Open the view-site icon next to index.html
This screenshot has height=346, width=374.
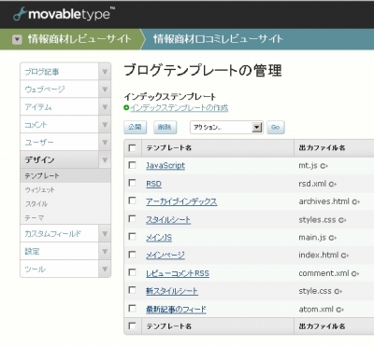pos(345,256)
